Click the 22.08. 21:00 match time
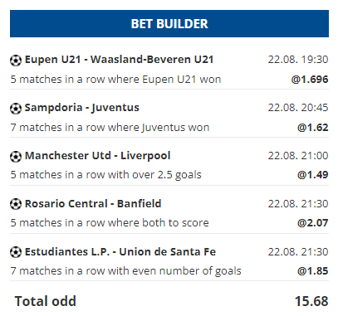 tap(298, 156)
